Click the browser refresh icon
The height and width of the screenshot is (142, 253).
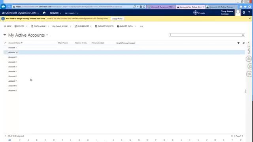[x=144, y=7]
